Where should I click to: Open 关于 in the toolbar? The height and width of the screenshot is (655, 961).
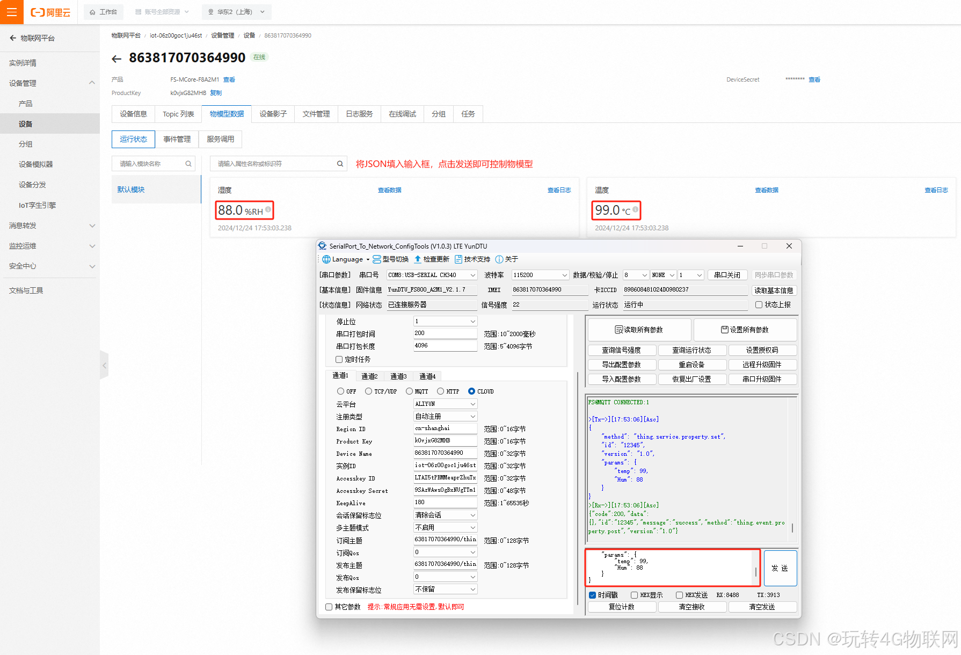[x=507, y=259]
